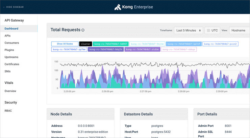Click the Node Details heading
250x138 pixels.
tap(61, 114)
